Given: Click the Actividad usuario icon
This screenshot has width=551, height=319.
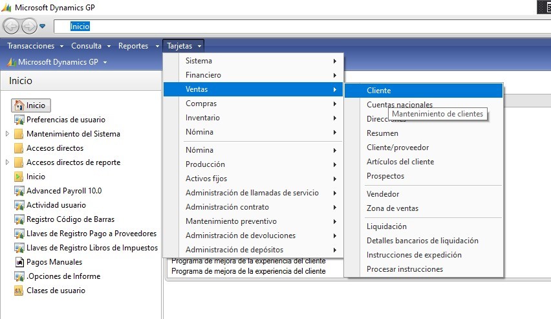Looking at the screenshot, I should (x=19, y=205).
